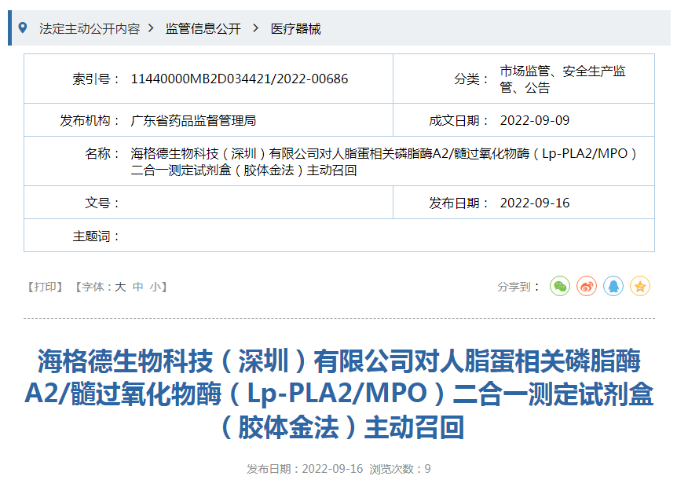Click the 主题词： label
677x487 pixels.
point(97,236)
